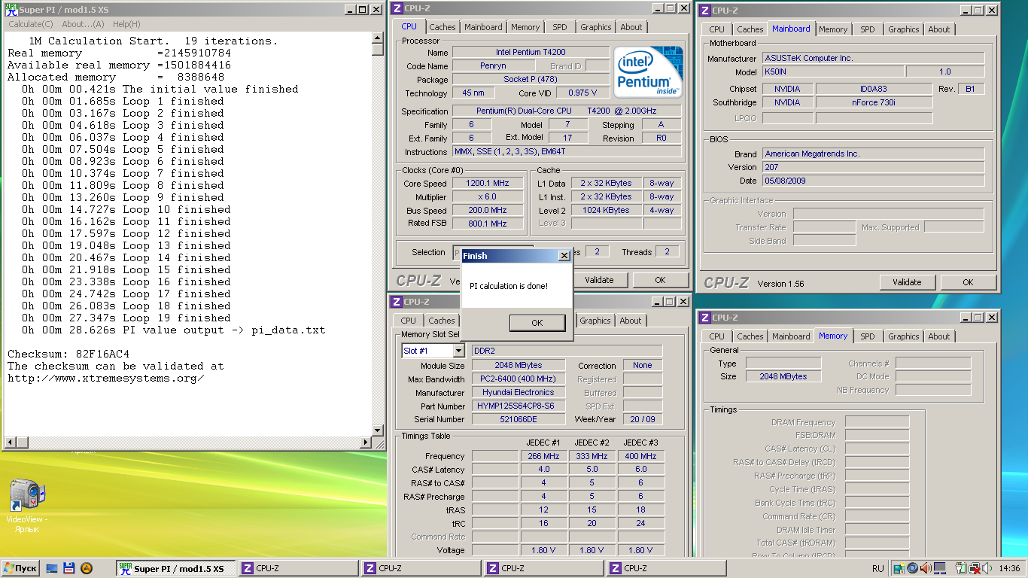Click the CPU-Z title icon of Processor window
Screen dimensions: 1028x578
396,8
